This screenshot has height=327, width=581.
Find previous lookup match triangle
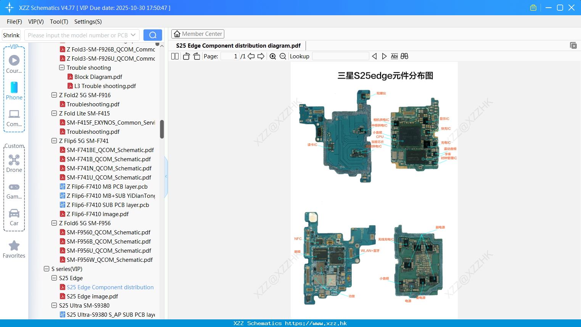(374, 56)
